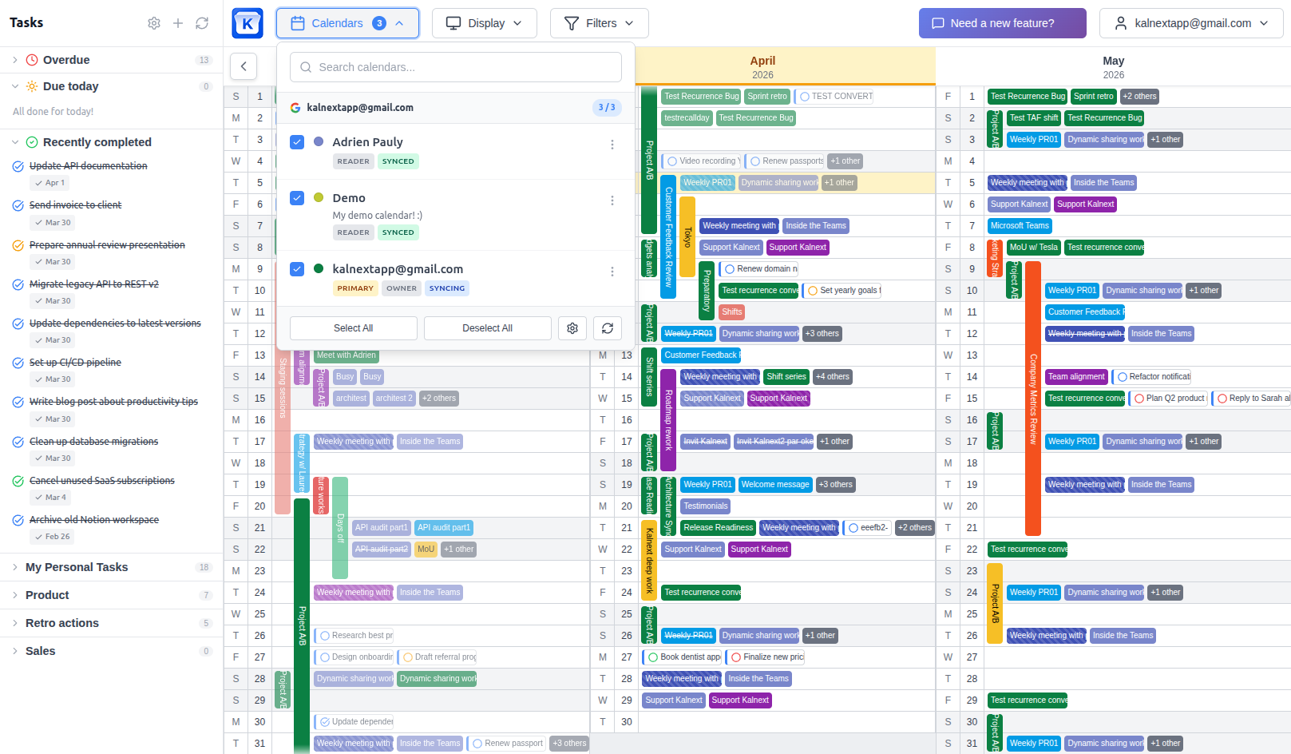This screenshot has height=754, width=1291.
Task: Refresh tasks list icon
Action: click(x=202, y=23)
